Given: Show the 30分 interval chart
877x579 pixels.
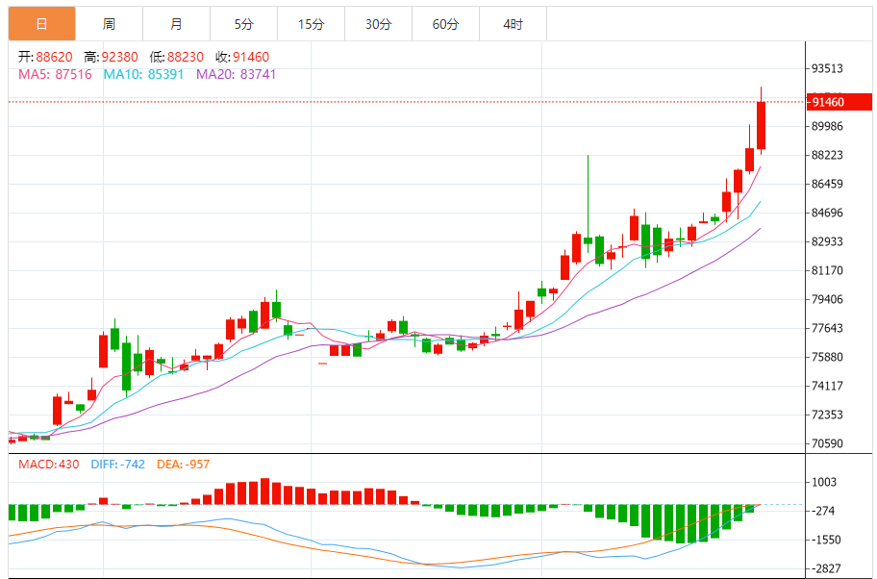Looking at the screenshot, I should tap(378, 24).
